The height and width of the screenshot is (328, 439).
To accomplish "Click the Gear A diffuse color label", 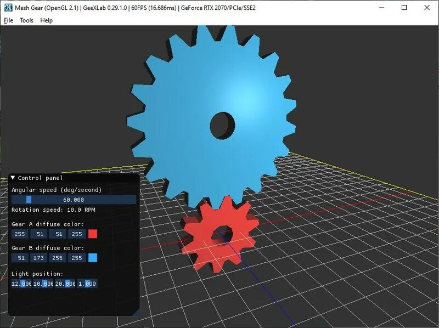I will tap(48, 224).
